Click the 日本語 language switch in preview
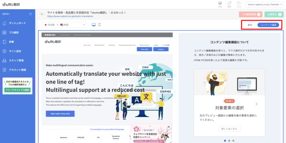Image resolution: width=286 pixels, height=143 pixels. click(x=166, y=45)
